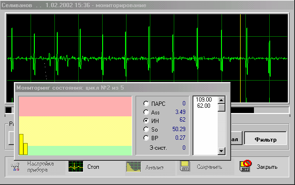Click the Анализ text label
The width and height of the screenshot is (295, 185).
tap(155, 167)
